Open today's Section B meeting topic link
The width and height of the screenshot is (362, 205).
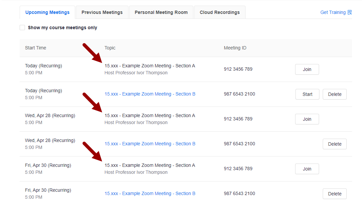pos(150,94)
